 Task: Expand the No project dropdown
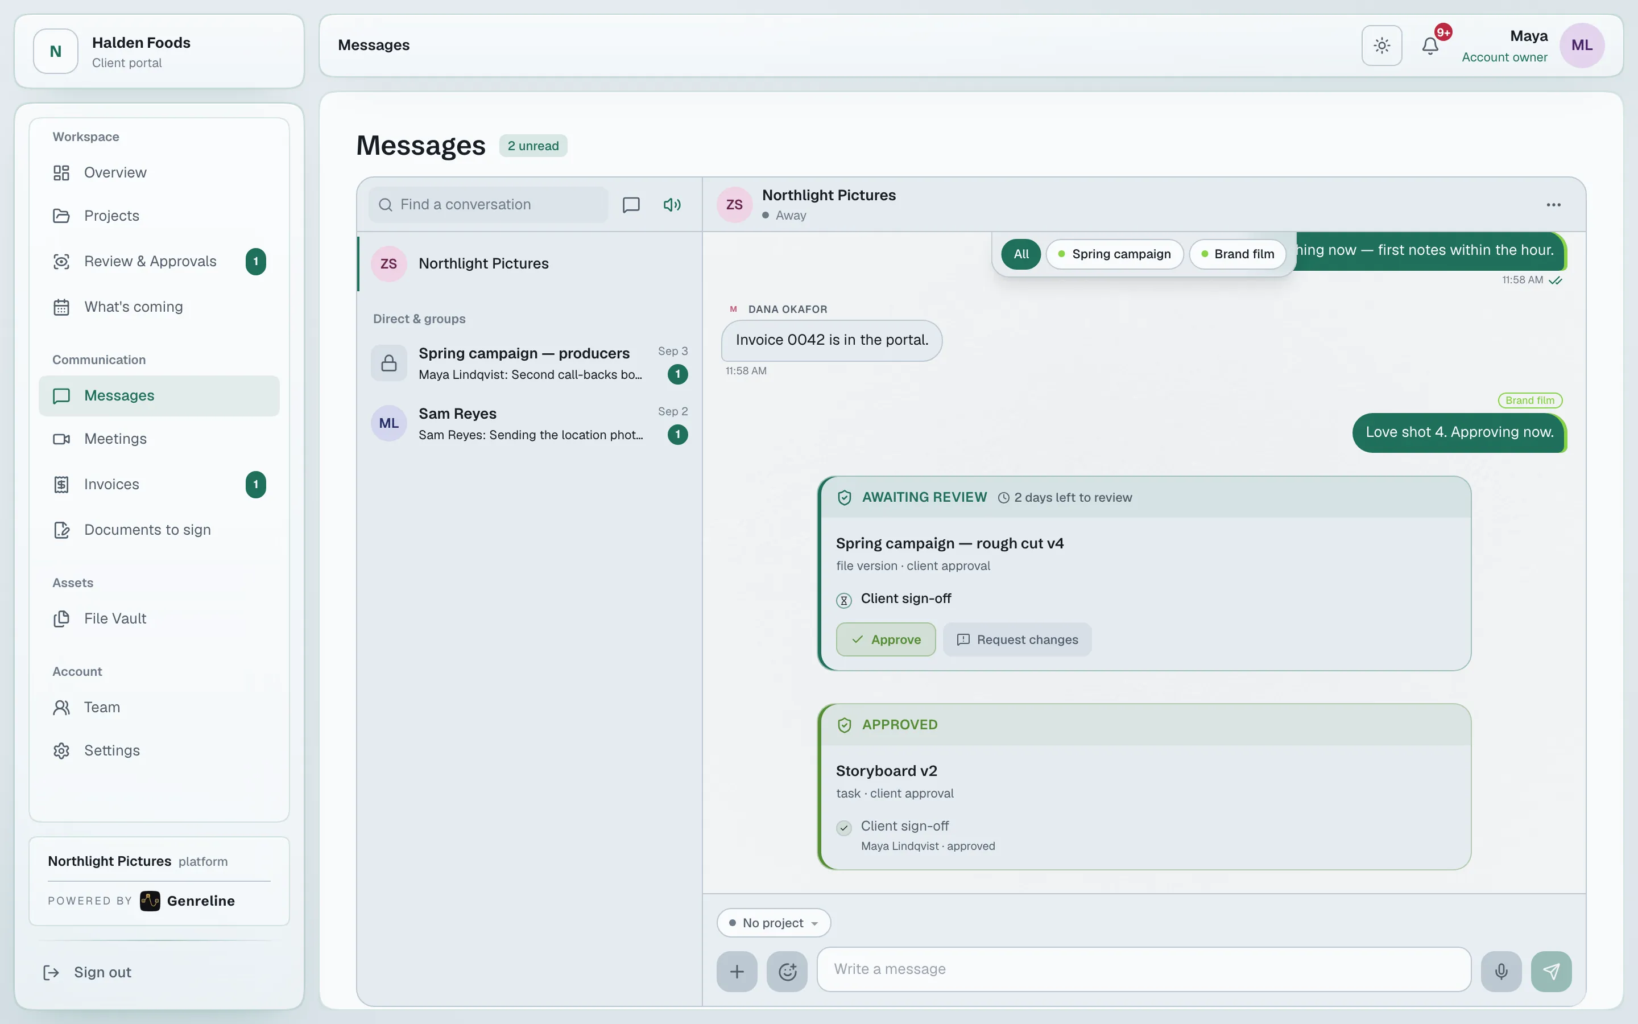[773, 923]
